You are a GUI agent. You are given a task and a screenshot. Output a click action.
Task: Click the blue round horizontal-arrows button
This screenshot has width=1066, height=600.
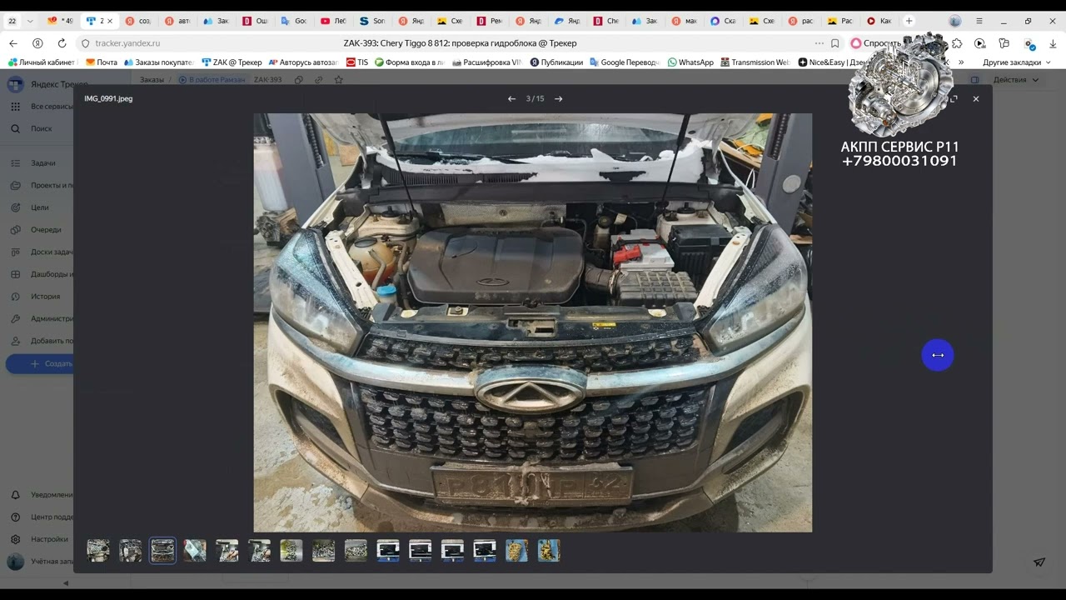tap(938, 355)
